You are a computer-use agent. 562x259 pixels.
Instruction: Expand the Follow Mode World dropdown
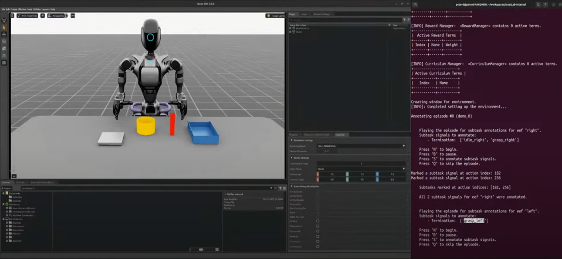click(x=361, y=168)
